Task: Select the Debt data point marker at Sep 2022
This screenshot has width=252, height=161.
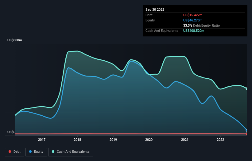Action: click(x=247, y=134)
